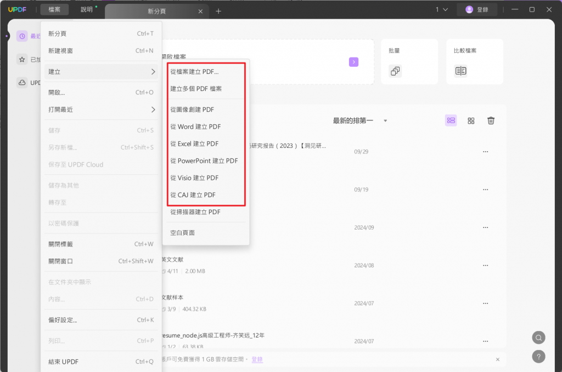562x372 pixels.
Task: Expand the 建立 submenu entry
Action: 101,72
